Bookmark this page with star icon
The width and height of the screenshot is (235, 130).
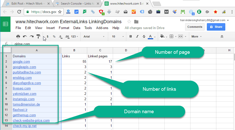[x=60, y=12]
